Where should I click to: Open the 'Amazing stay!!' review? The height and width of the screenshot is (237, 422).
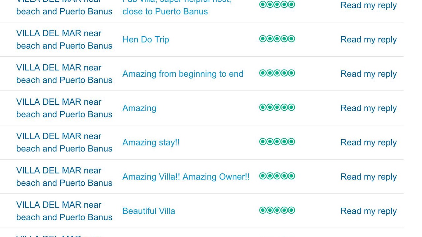coord(151,142)
